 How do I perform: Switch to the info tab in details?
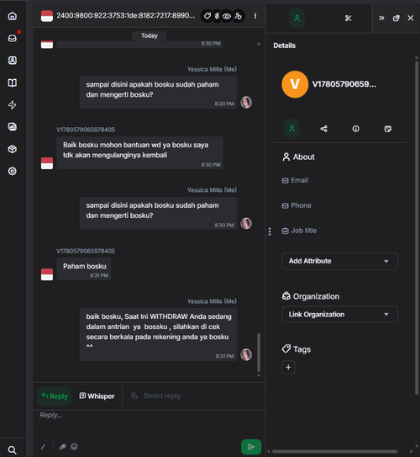click(x=355, y=129)
